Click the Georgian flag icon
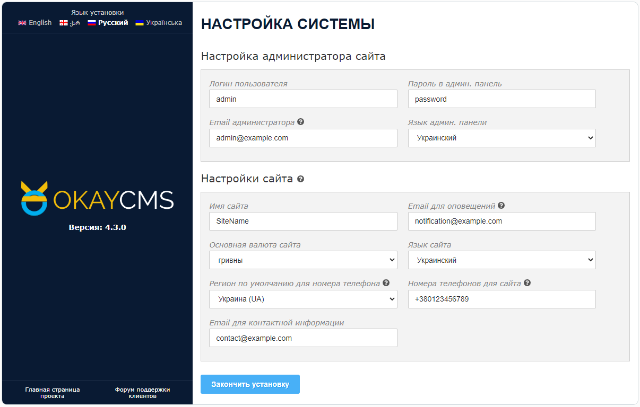 pyautogui.click(x=63, y=23)
